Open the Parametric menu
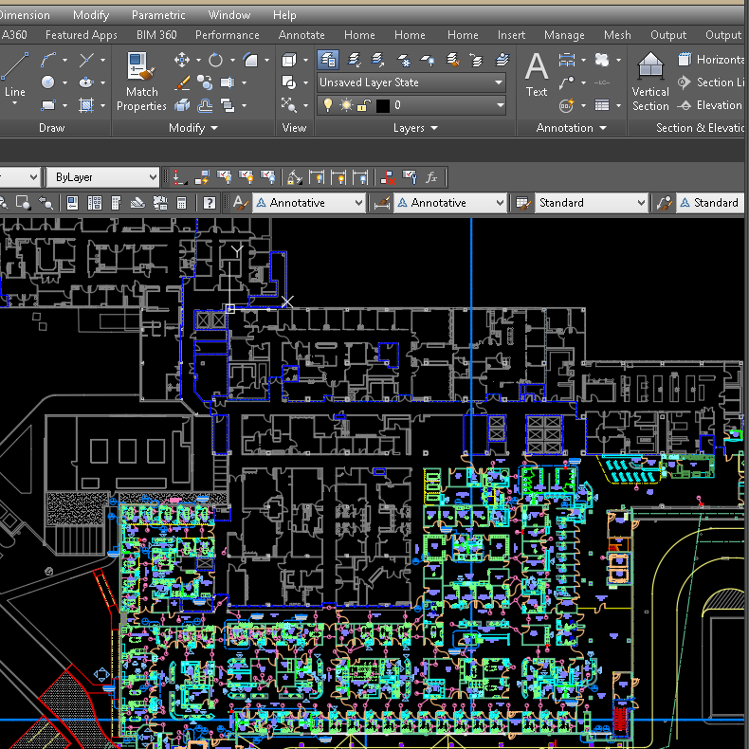749x749 pixels. click(x=158, y=15)
